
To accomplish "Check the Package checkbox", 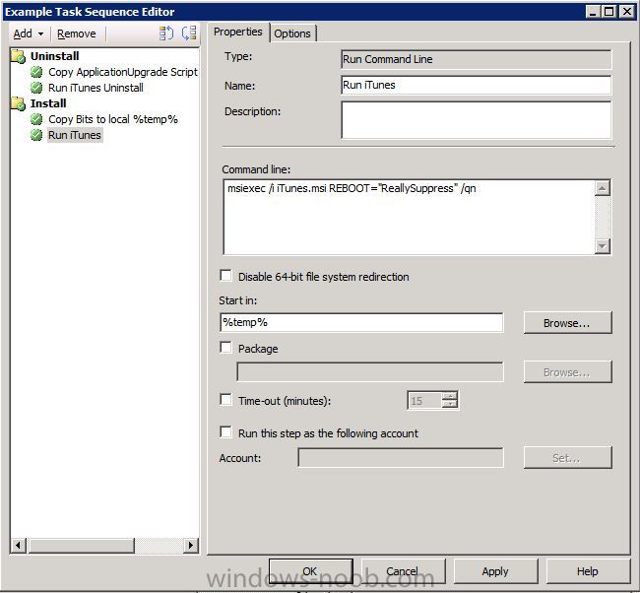I will (225, 348).
